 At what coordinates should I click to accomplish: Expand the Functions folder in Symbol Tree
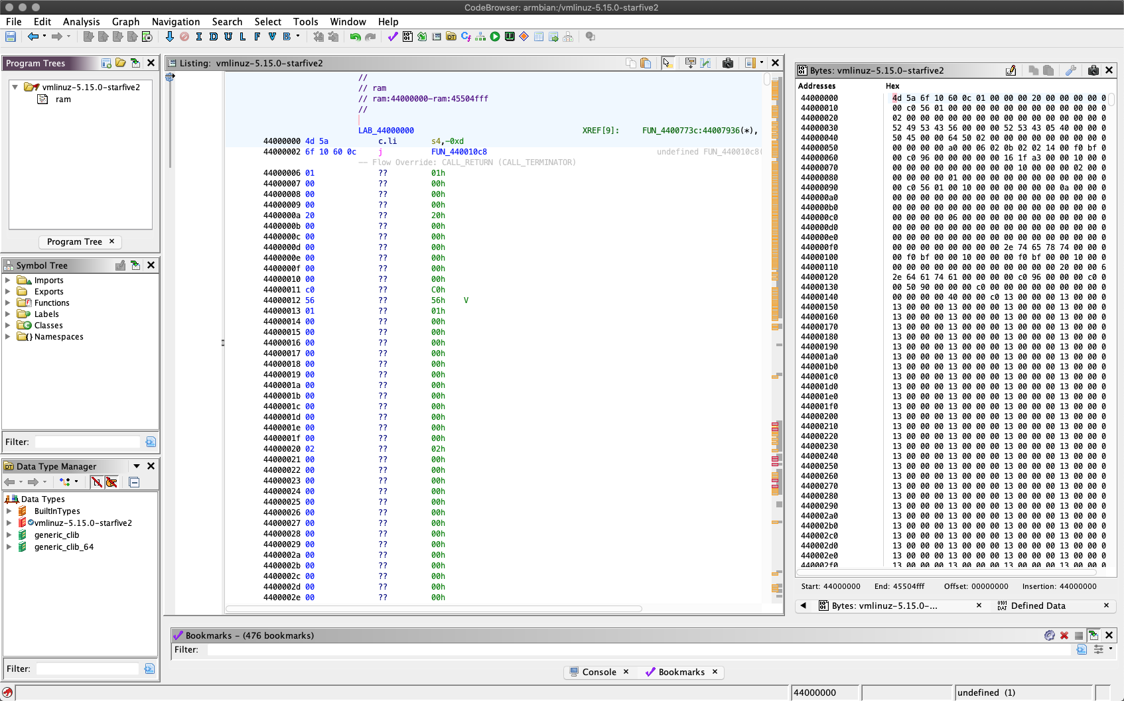8,303
